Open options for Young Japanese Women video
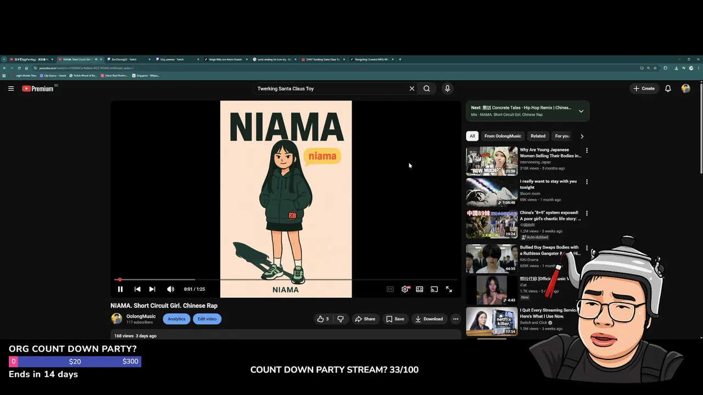Screen dimensions: 703x395 (x=587, y=150)
